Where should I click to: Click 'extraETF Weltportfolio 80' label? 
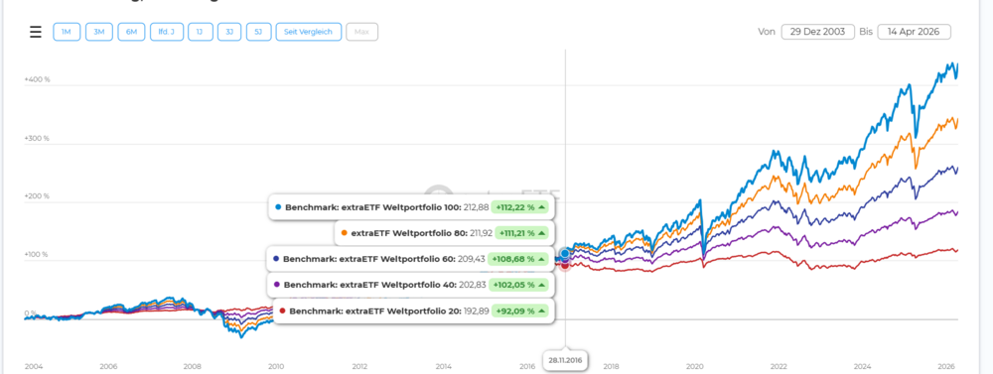tap(408, 233)
